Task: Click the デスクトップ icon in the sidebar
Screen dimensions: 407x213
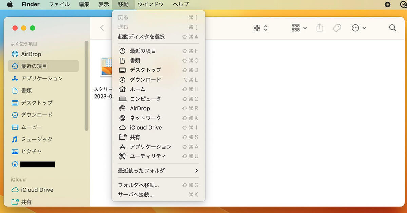Action: click(x=15, y=103)
